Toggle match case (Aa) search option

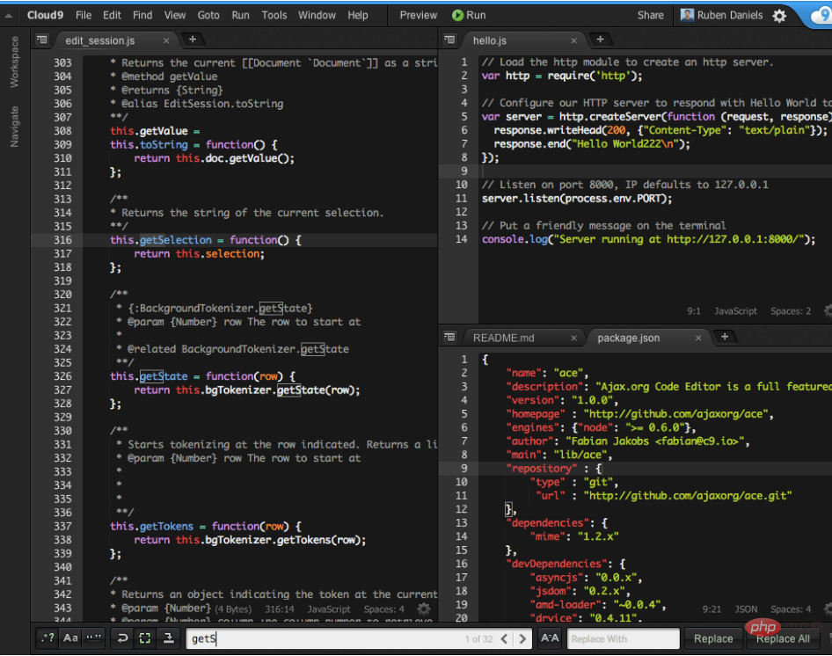coord(70,638)
